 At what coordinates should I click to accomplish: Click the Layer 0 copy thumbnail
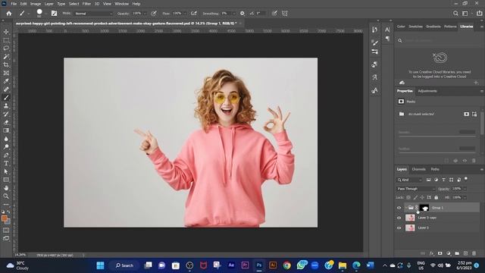click(410, 218)
